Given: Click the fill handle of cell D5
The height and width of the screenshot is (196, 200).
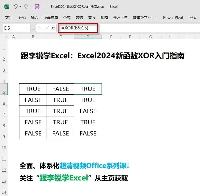Looking at the screenshot, I should [102, 94].
